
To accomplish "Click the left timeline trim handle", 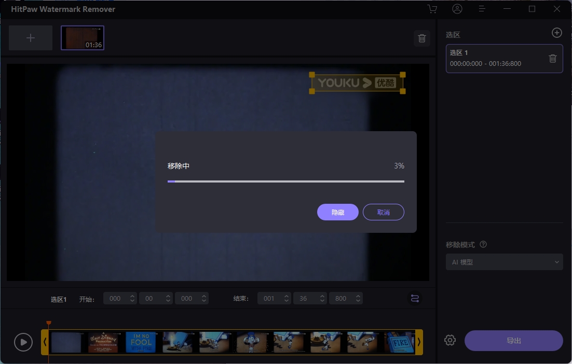I will [x=45, y=342].
